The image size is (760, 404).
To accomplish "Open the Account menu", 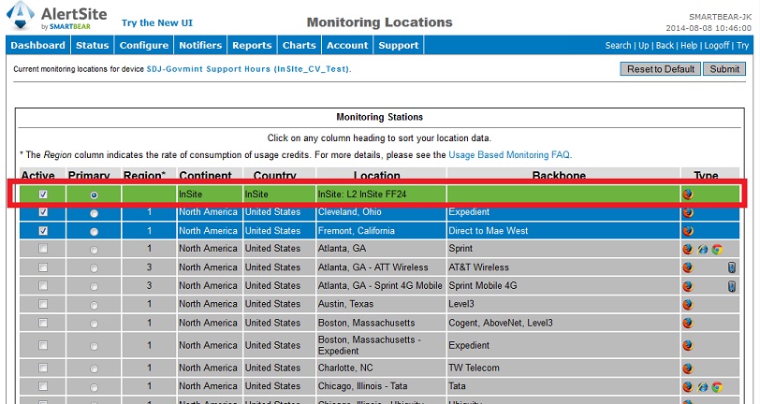I will (x=347, y=45).
